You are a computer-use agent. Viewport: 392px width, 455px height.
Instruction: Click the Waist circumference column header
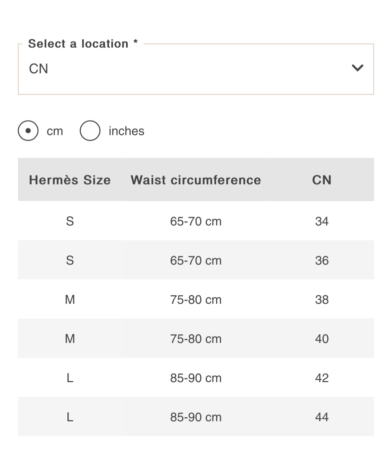(x=196, y=180)
